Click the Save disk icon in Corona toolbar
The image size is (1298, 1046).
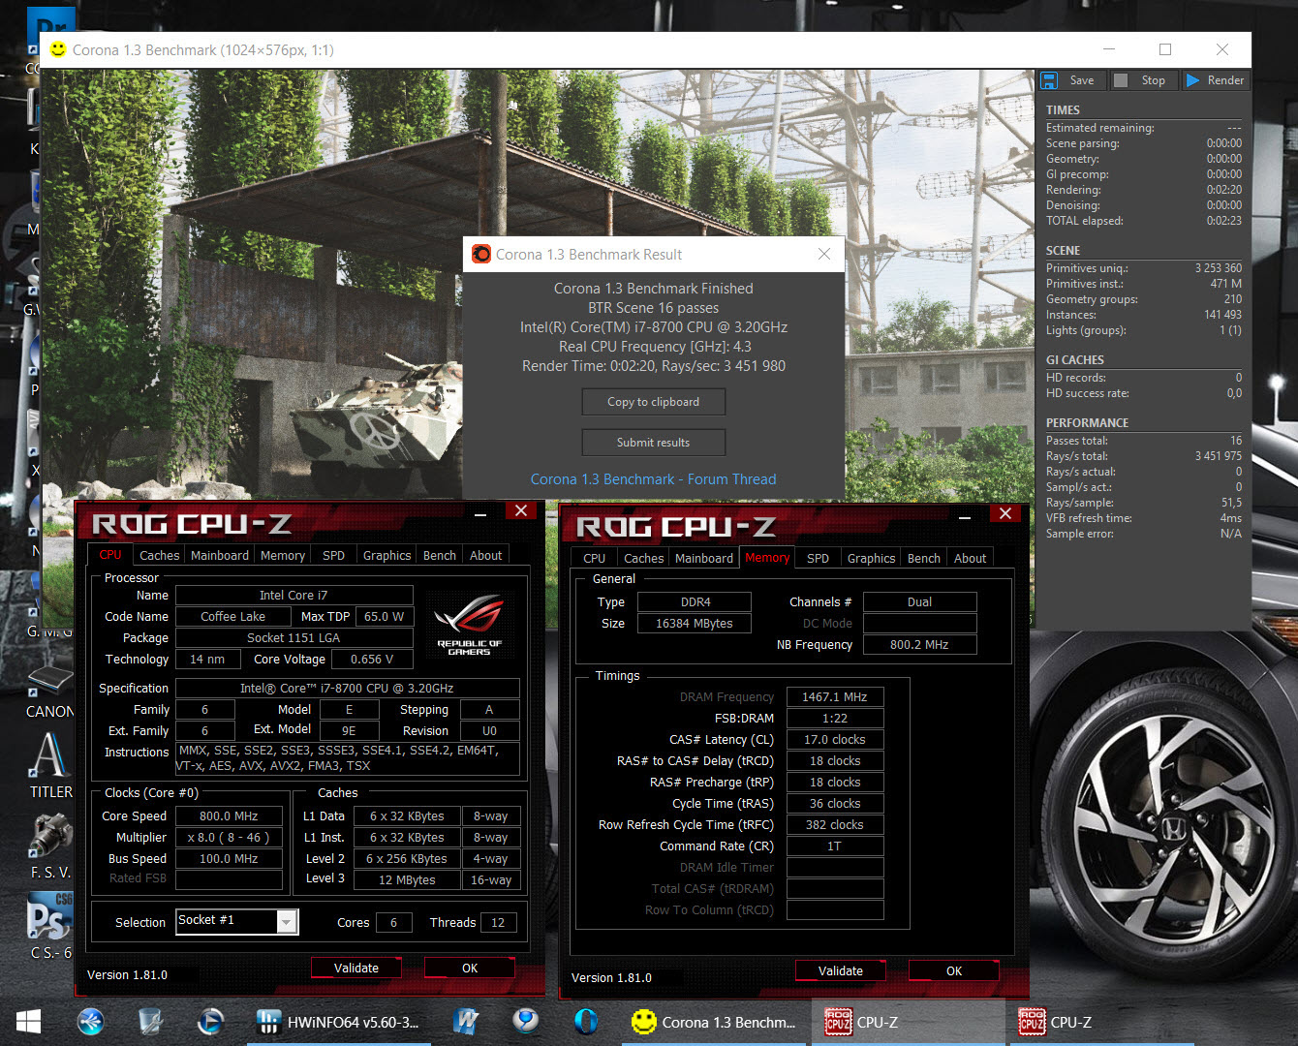coord(1048,80)
